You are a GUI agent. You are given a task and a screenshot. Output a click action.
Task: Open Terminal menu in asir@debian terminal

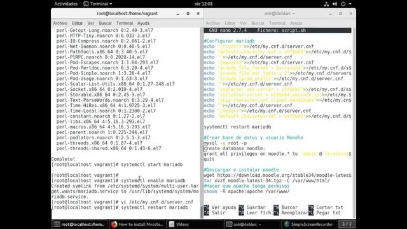[x=277, y=23]
